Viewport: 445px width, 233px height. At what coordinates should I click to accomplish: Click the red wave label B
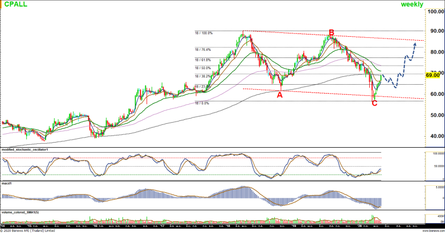(331, 33)
